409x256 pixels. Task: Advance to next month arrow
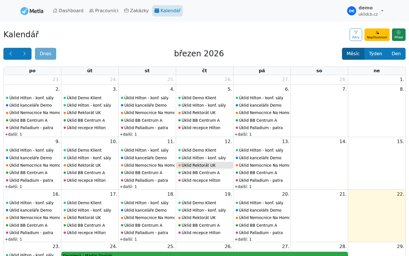coord(24,54)
